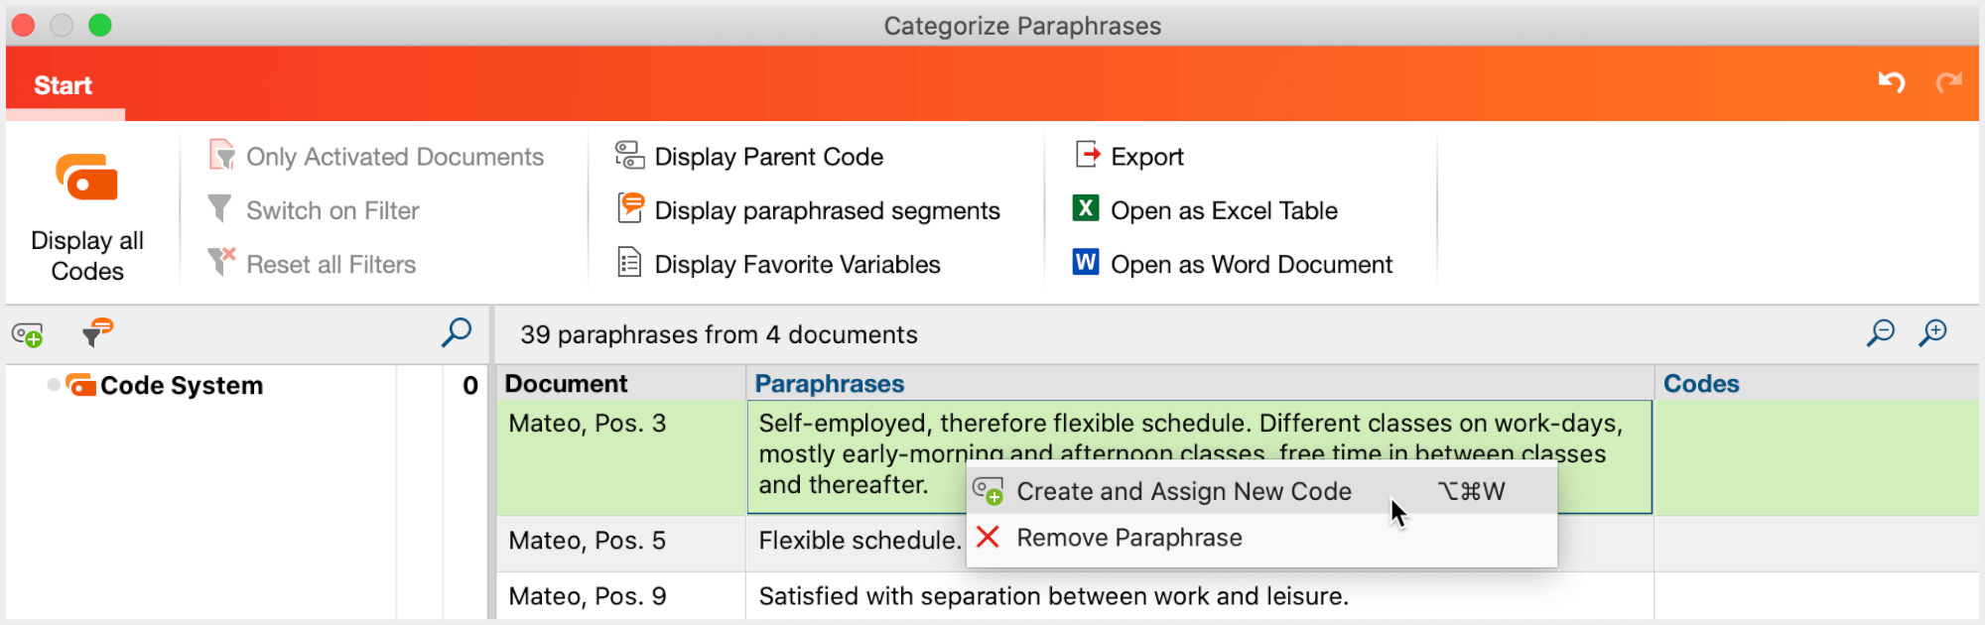The height and width of the screenshot is (625, 1985).
Task: Click the zoom out magnifier icon
Action: [1881, 332]
